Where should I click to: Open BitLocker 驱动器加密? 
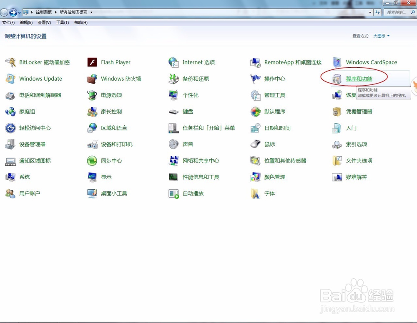click(x=44, y=62)
